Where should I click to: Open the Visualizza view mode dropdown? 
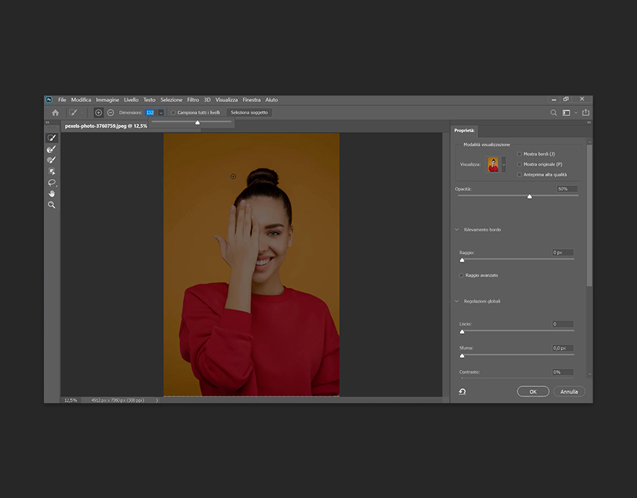[x=503, y=165]
